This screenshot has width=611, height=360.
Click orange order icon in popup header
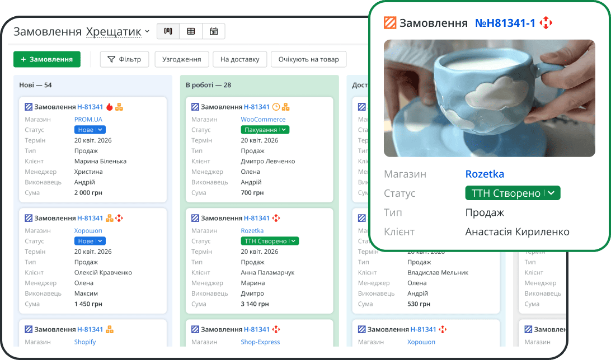pyautogui.click(x=390, y=23)
